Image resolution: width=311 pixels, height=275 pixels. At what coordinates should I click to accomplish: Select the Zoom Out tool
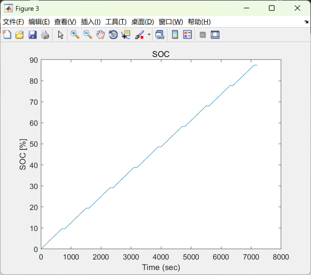(x=87, y=35)
